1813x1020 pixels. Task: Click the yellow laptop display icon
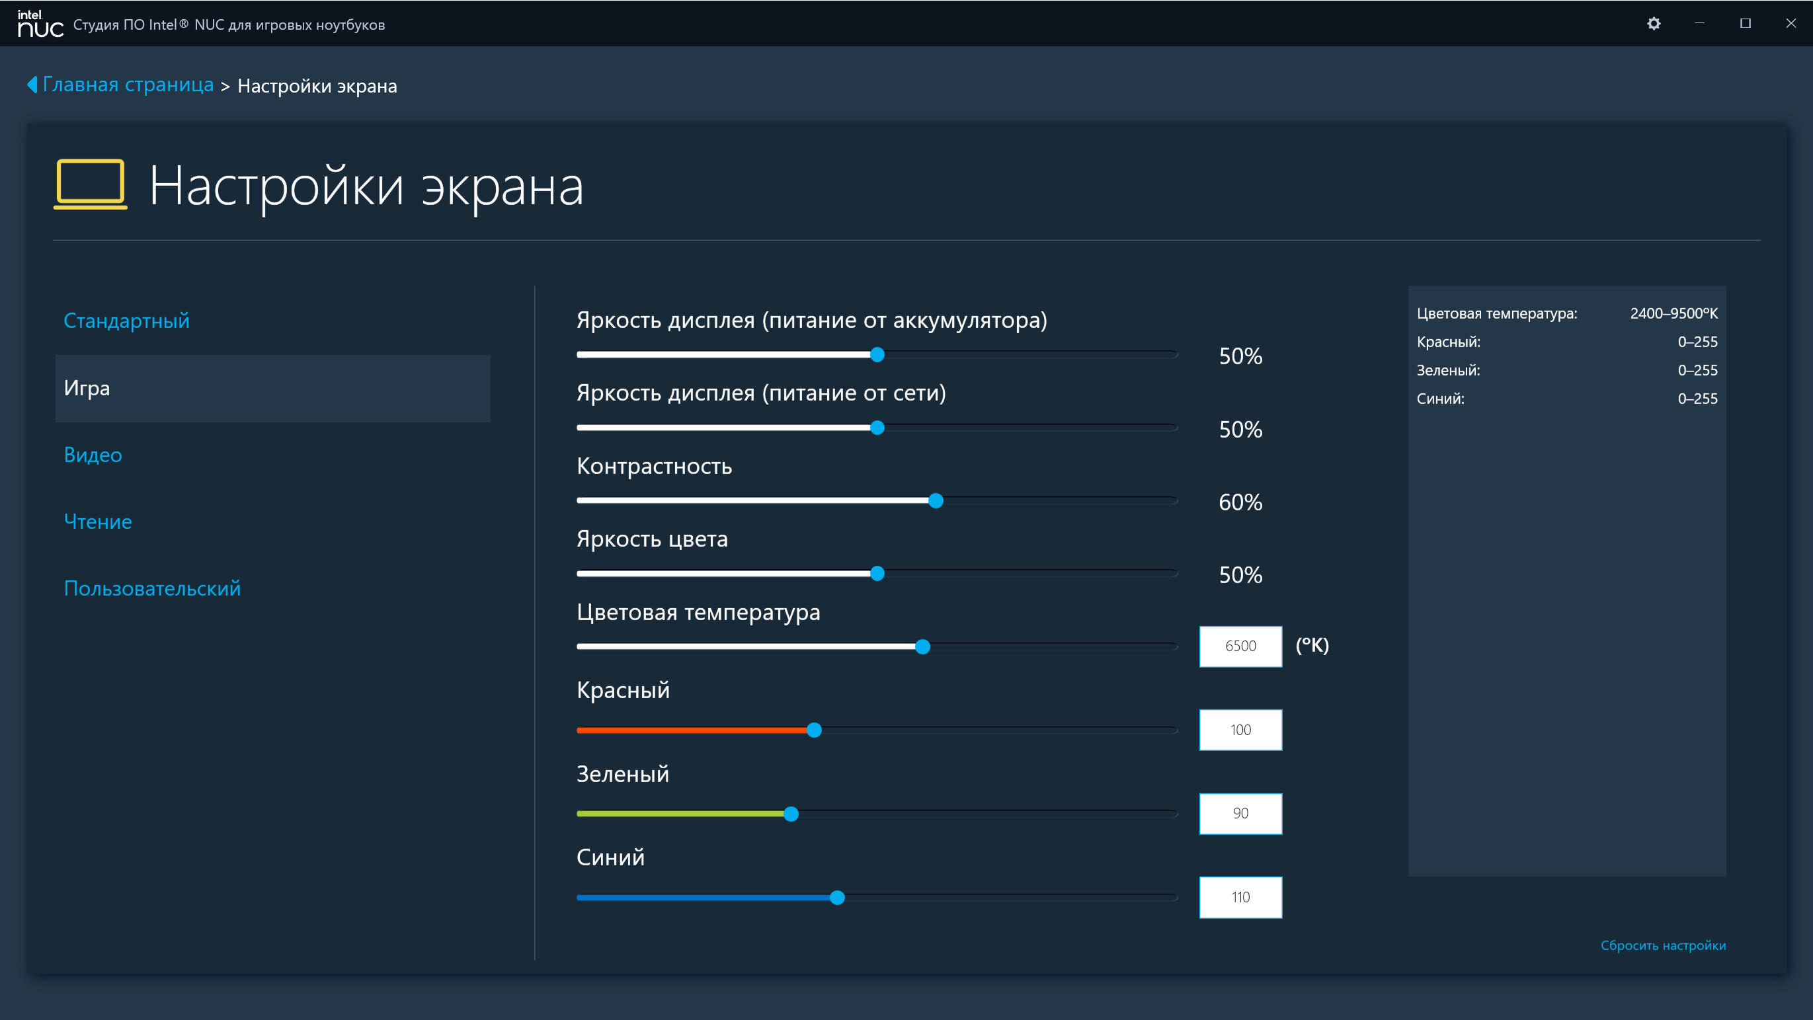[x=91, y=184]
